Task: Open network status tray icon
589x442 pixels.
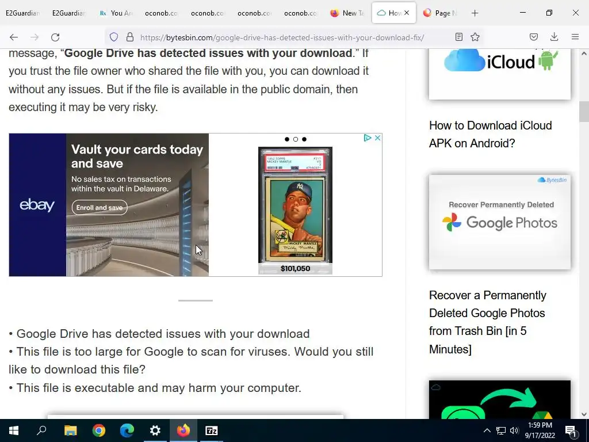Action: 501,430
